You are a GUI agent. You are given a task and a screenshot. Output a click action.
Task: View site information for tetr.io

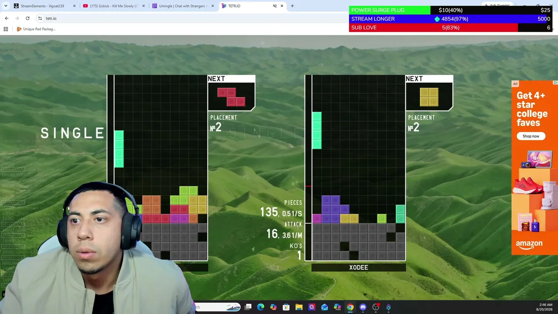coord(40,18)
